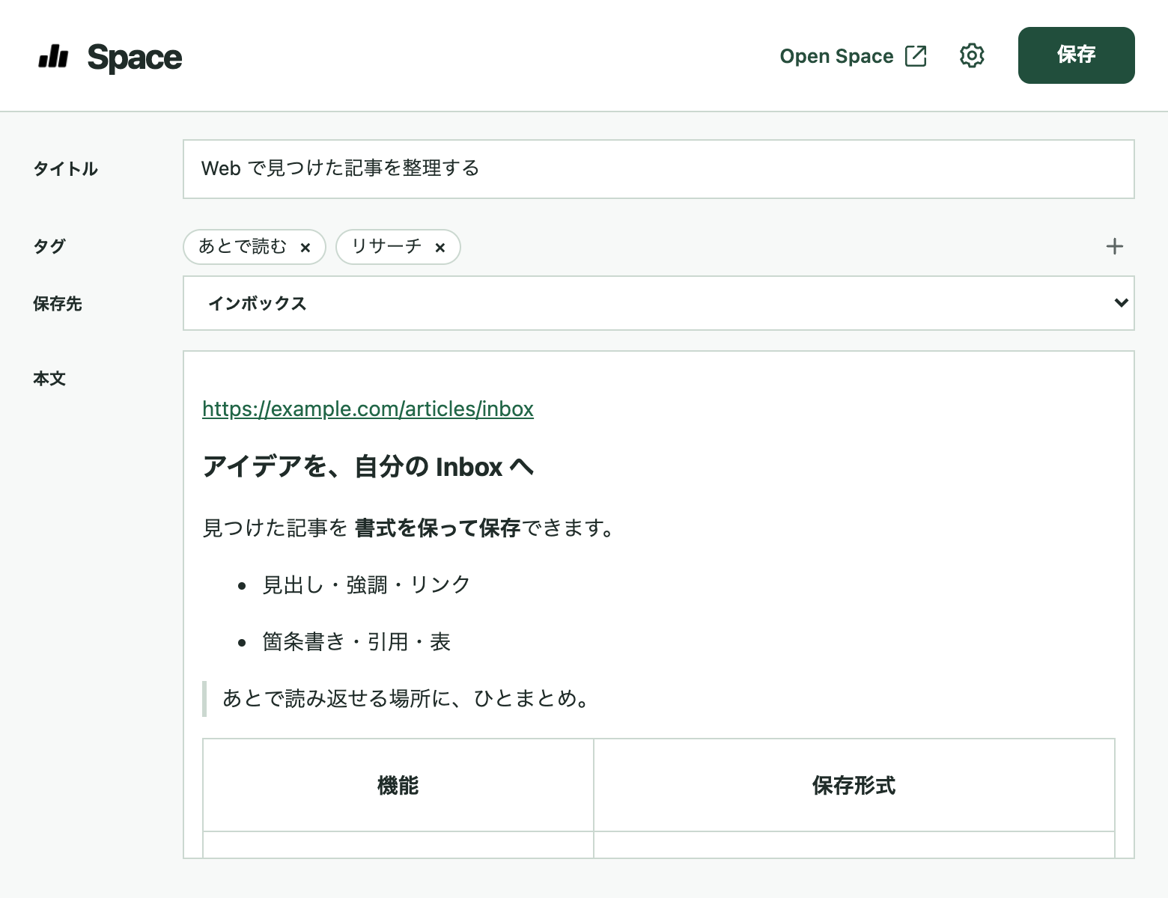Open the Open Space link
The height and width of the screenshot is (898, 1168).
tap(854, 56)
